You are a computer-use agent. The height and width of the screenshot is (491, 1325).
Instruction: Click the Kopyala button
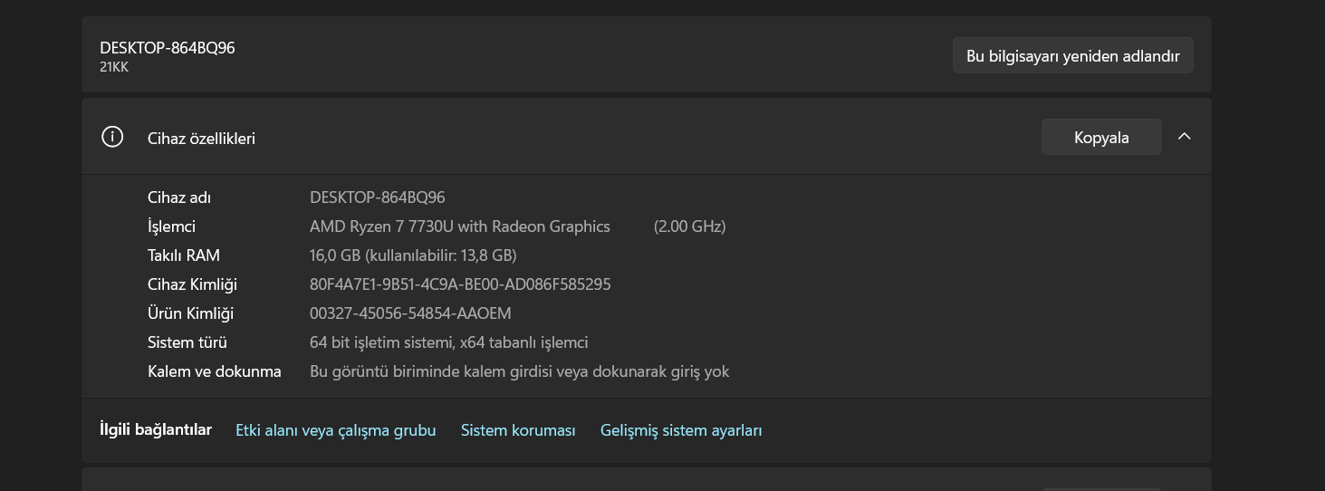pyautogui.click(x=1101, y=137)
